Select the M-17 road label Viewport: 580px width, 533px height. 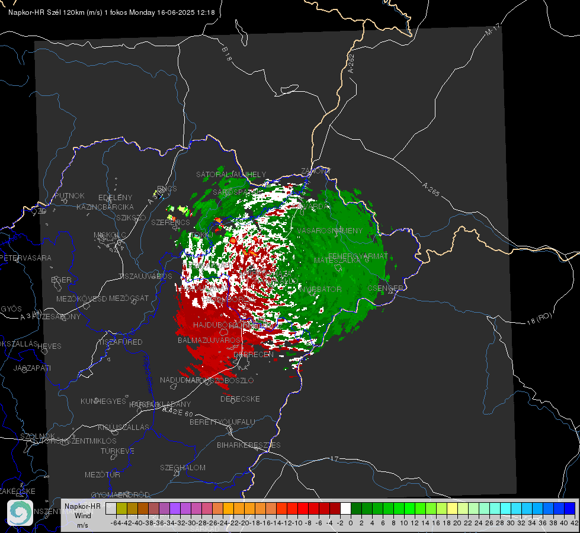point(493,30)
